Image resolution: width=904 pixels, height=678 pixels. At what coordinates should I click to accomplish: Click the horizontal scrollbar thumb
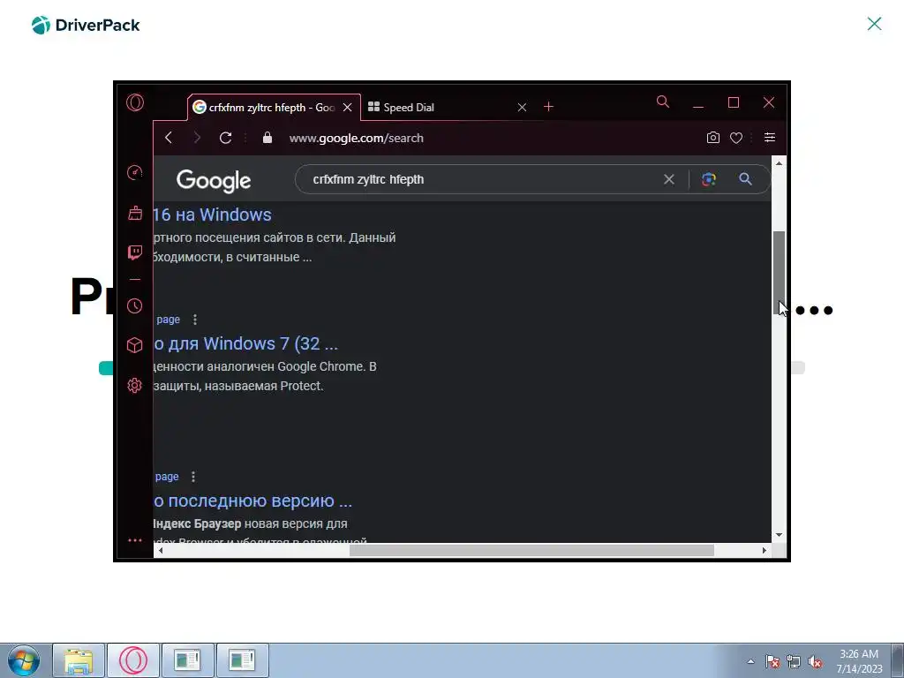click(x=531, y=551)
